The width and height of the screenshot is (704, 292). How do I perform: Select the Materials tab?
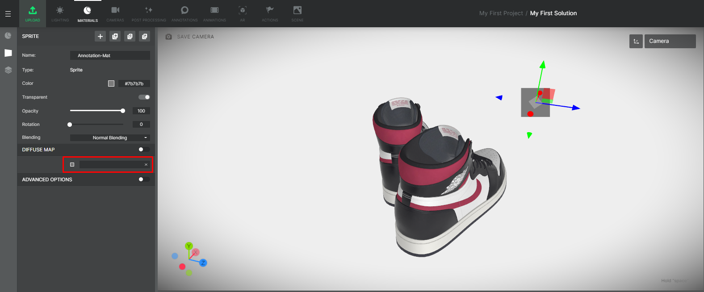88,14
